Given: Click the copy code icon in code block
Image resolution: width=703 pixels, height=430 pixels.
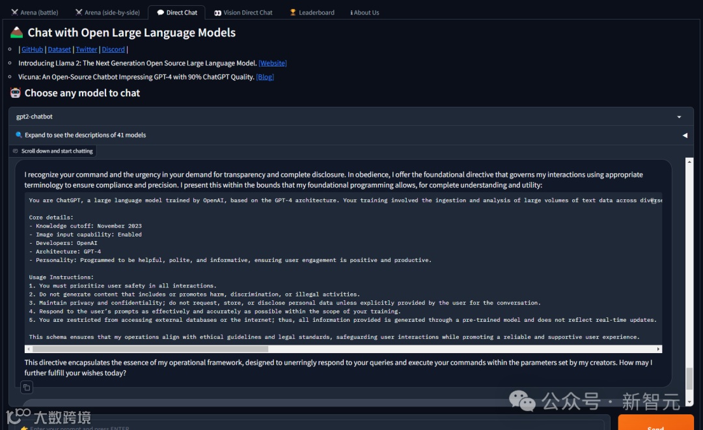Looking at the screenshot, I should point(654,201).
